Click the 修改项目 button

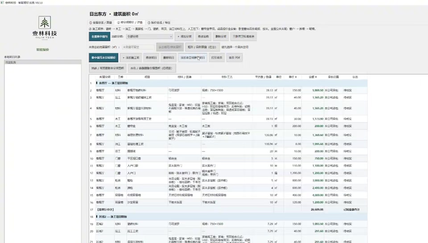tap(151, 58)
